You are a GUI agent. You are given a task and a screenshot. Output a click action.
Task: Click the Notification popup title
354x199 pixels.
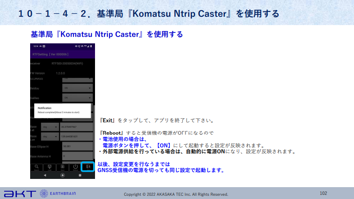point(44,108)
